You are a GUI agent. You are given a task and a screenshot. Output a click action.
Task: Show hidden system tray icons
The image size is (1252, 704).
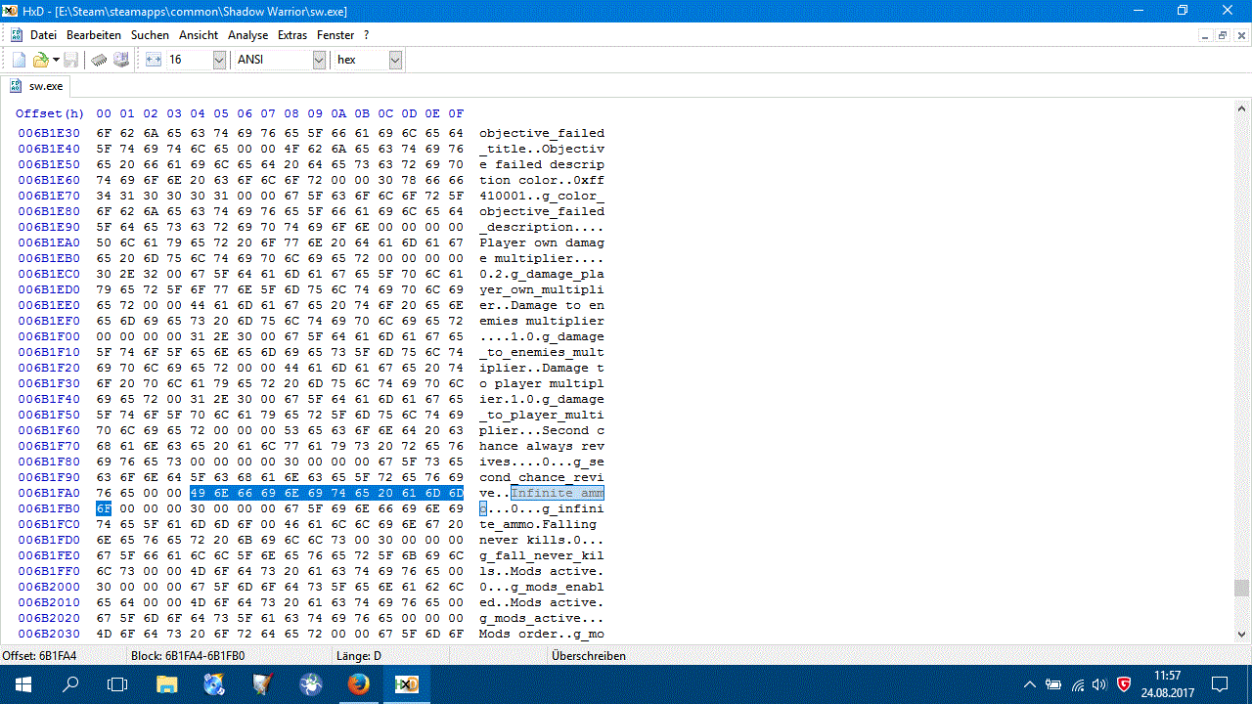(1029, 684)
